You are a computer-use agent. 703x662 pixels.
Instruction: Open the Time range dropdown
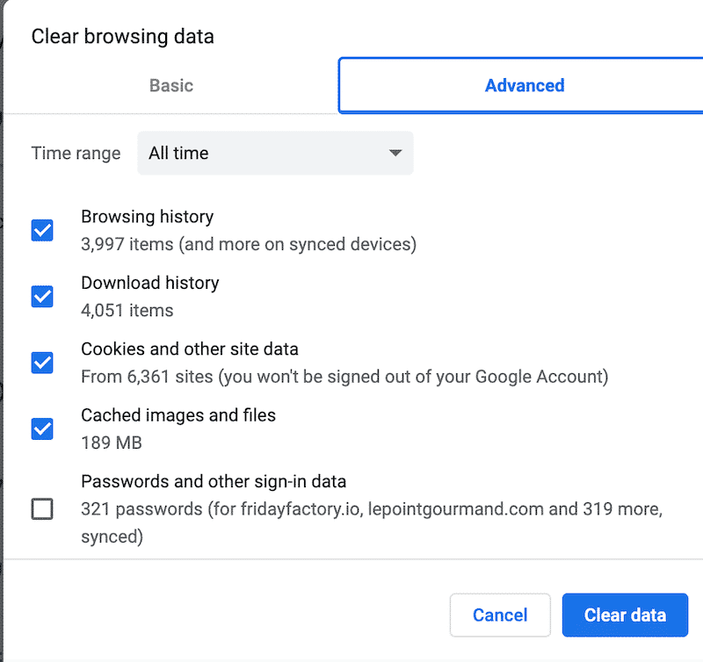pos(275,153)
